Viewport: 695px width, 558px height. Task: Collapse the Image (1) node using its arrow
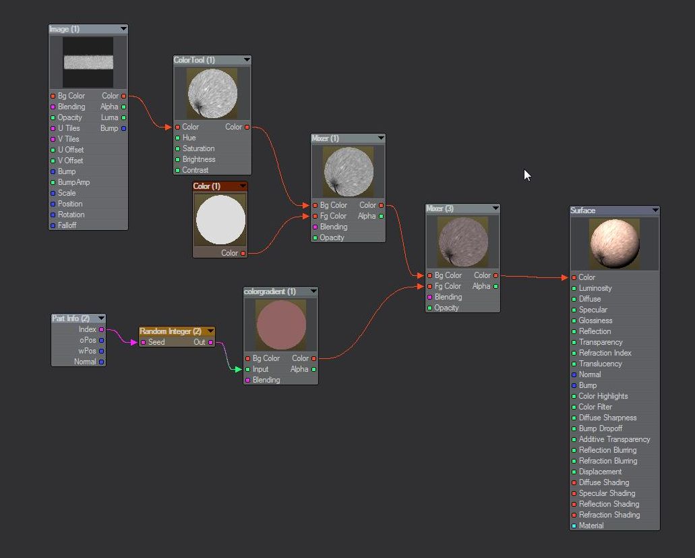coord(123,29)
